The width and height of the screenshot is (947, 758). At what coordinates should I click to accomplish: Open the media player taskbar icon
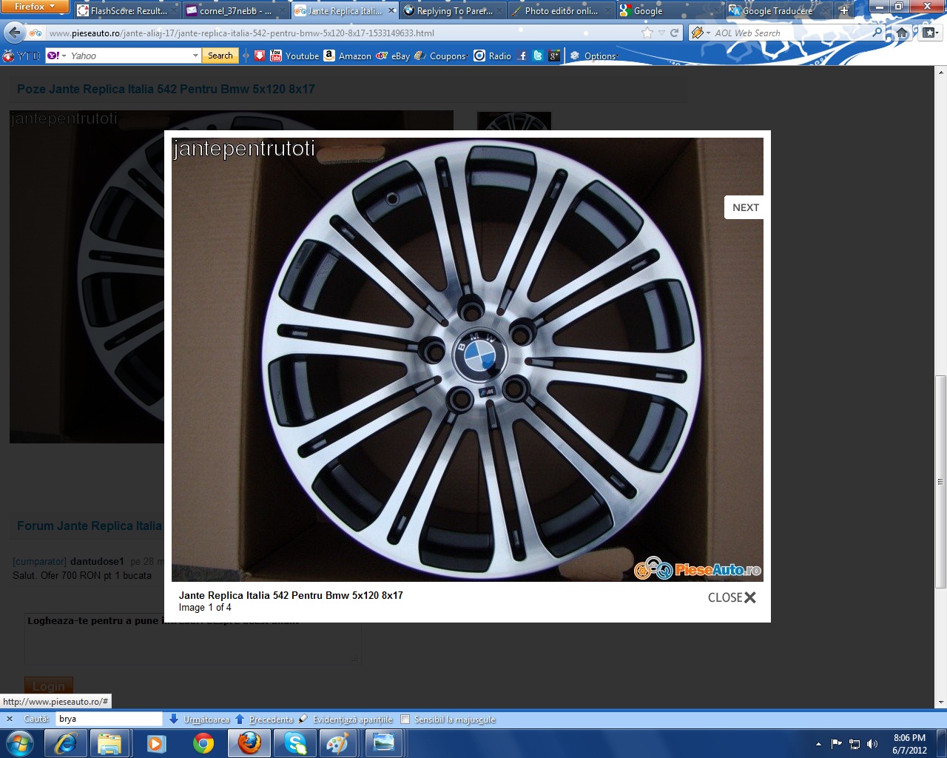156,743
